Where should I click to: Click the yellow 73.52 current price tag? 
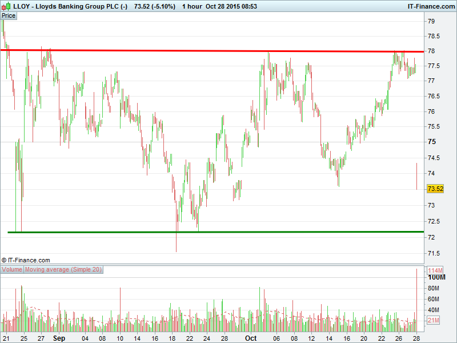[x=435, y=189]
